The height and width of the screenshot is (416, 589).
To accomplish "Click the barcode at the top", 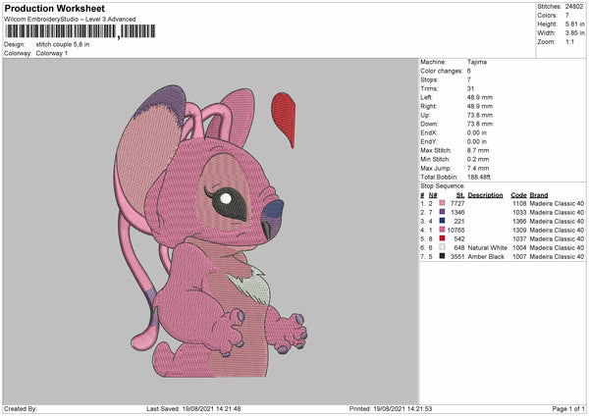I will coord(80,31).
